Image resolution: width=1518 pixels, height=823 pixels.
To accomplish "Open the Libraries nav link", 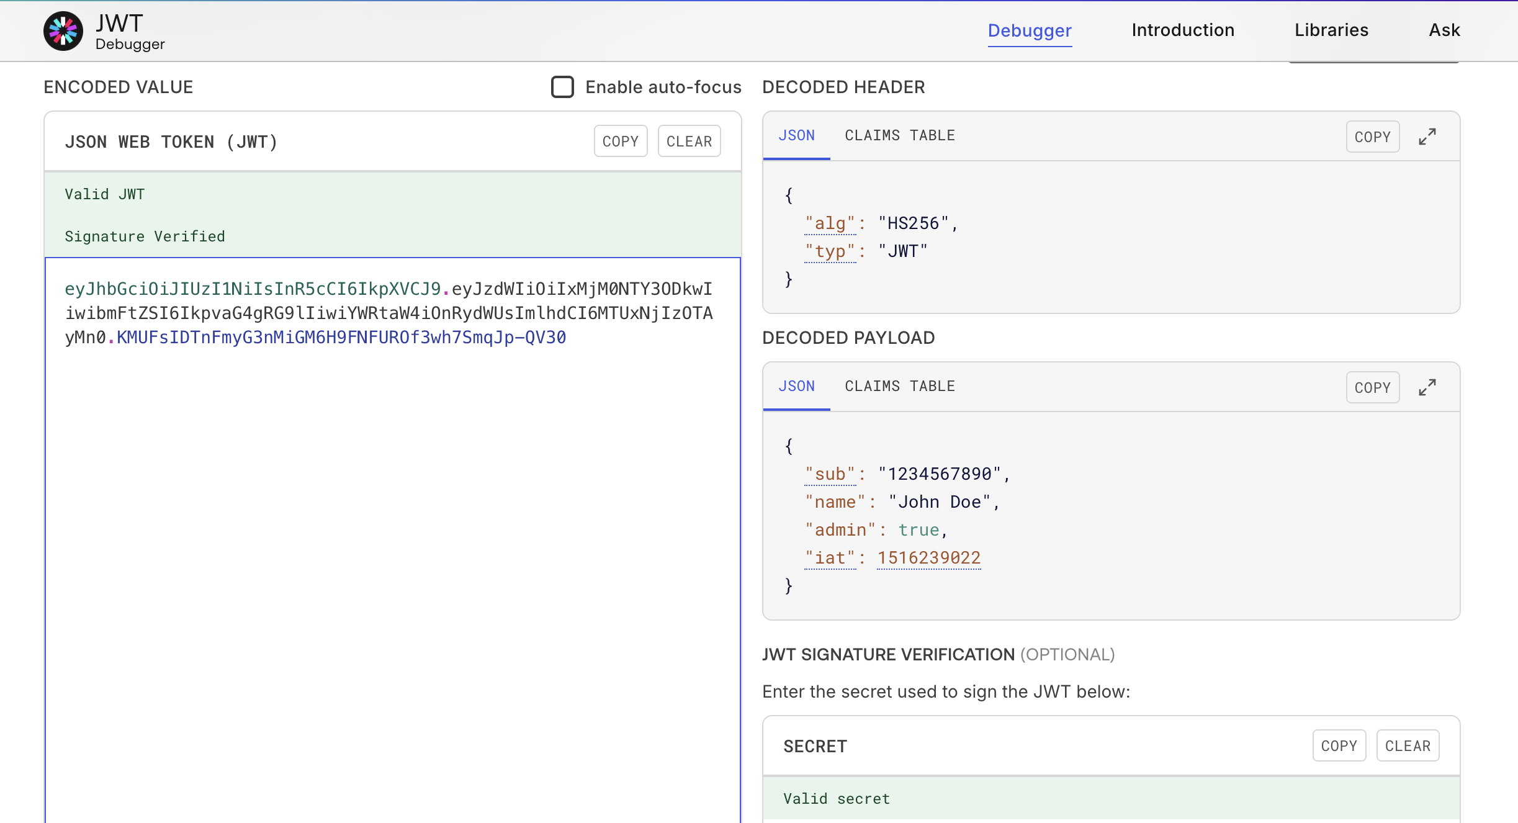I will point(1331,30).
